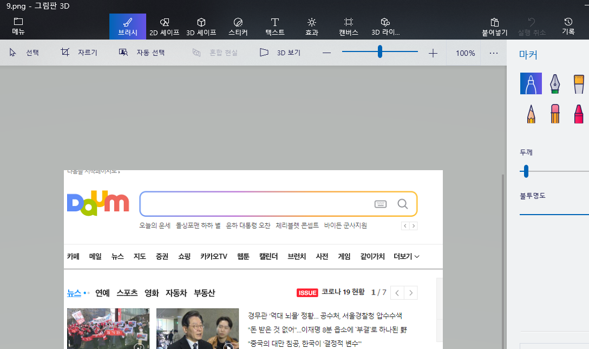Click the 웹툰 menu item
589x349 pixels.
(244, 256)
